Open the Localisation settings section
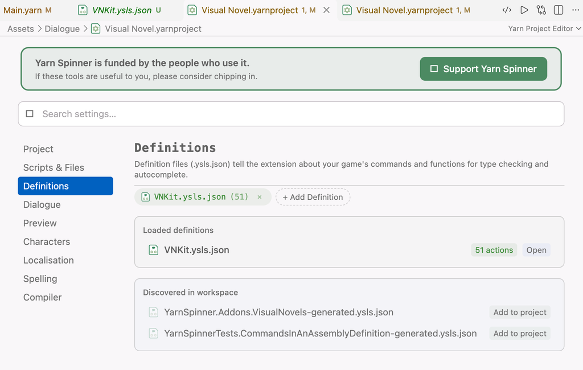583x370 pixels. click(65, 260)
